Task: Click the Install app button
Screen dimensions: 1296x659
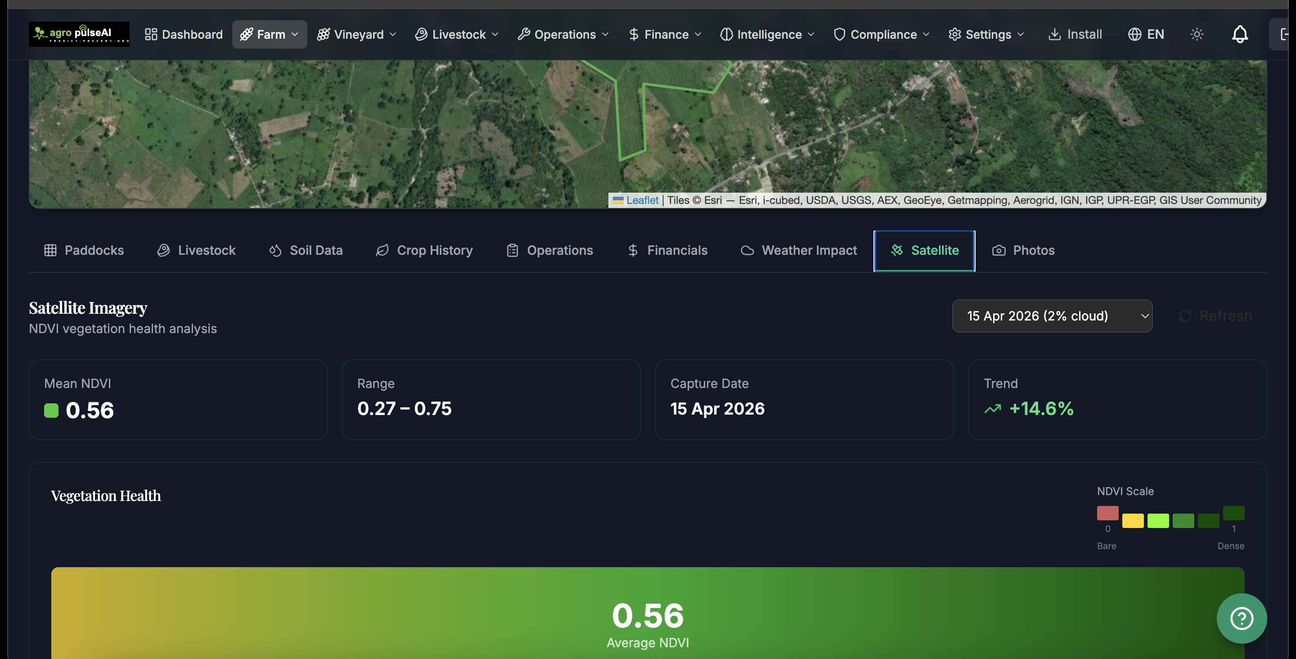Action: 1075,34
